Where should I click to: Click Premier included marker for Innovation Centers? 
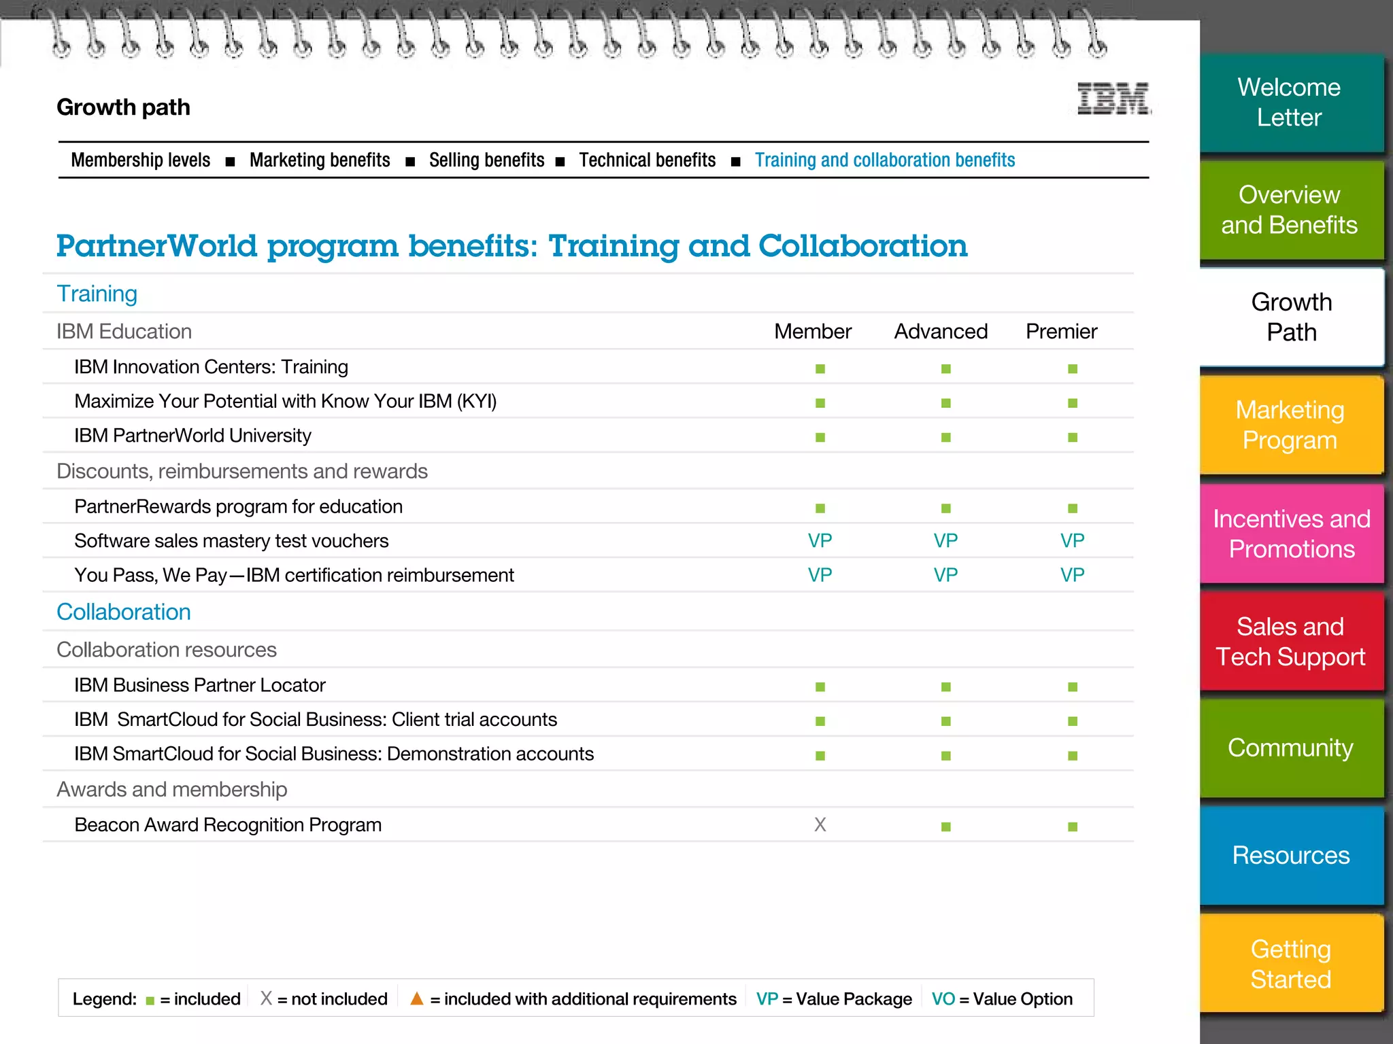[1073, 369]
